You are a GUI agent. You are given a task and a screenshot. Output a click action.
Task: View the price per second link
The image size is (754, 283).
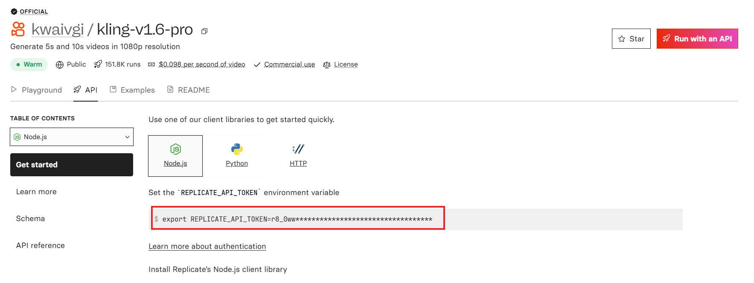click(x=202, y=64)
